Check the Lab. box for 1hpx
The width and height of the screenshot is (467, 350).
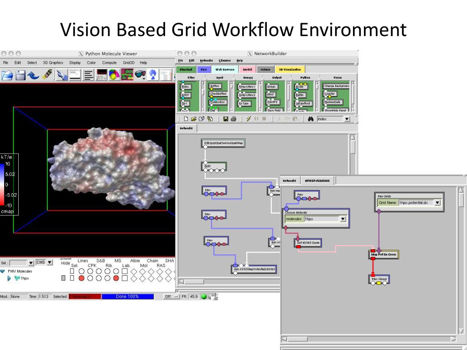coord(125,278)
